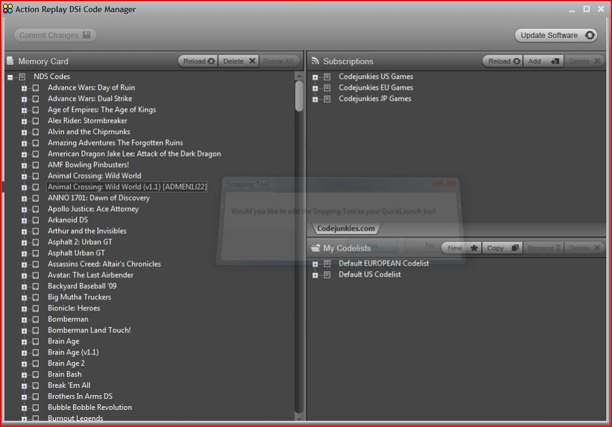Maximize the Code Manager window

(586, 9)
